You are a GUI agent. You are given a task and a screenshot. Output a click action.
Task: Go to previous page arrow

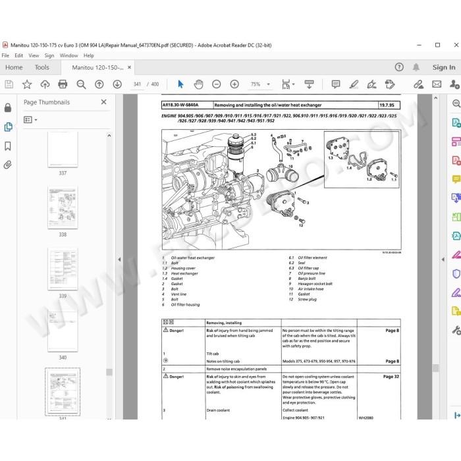[x=99, y=84]
